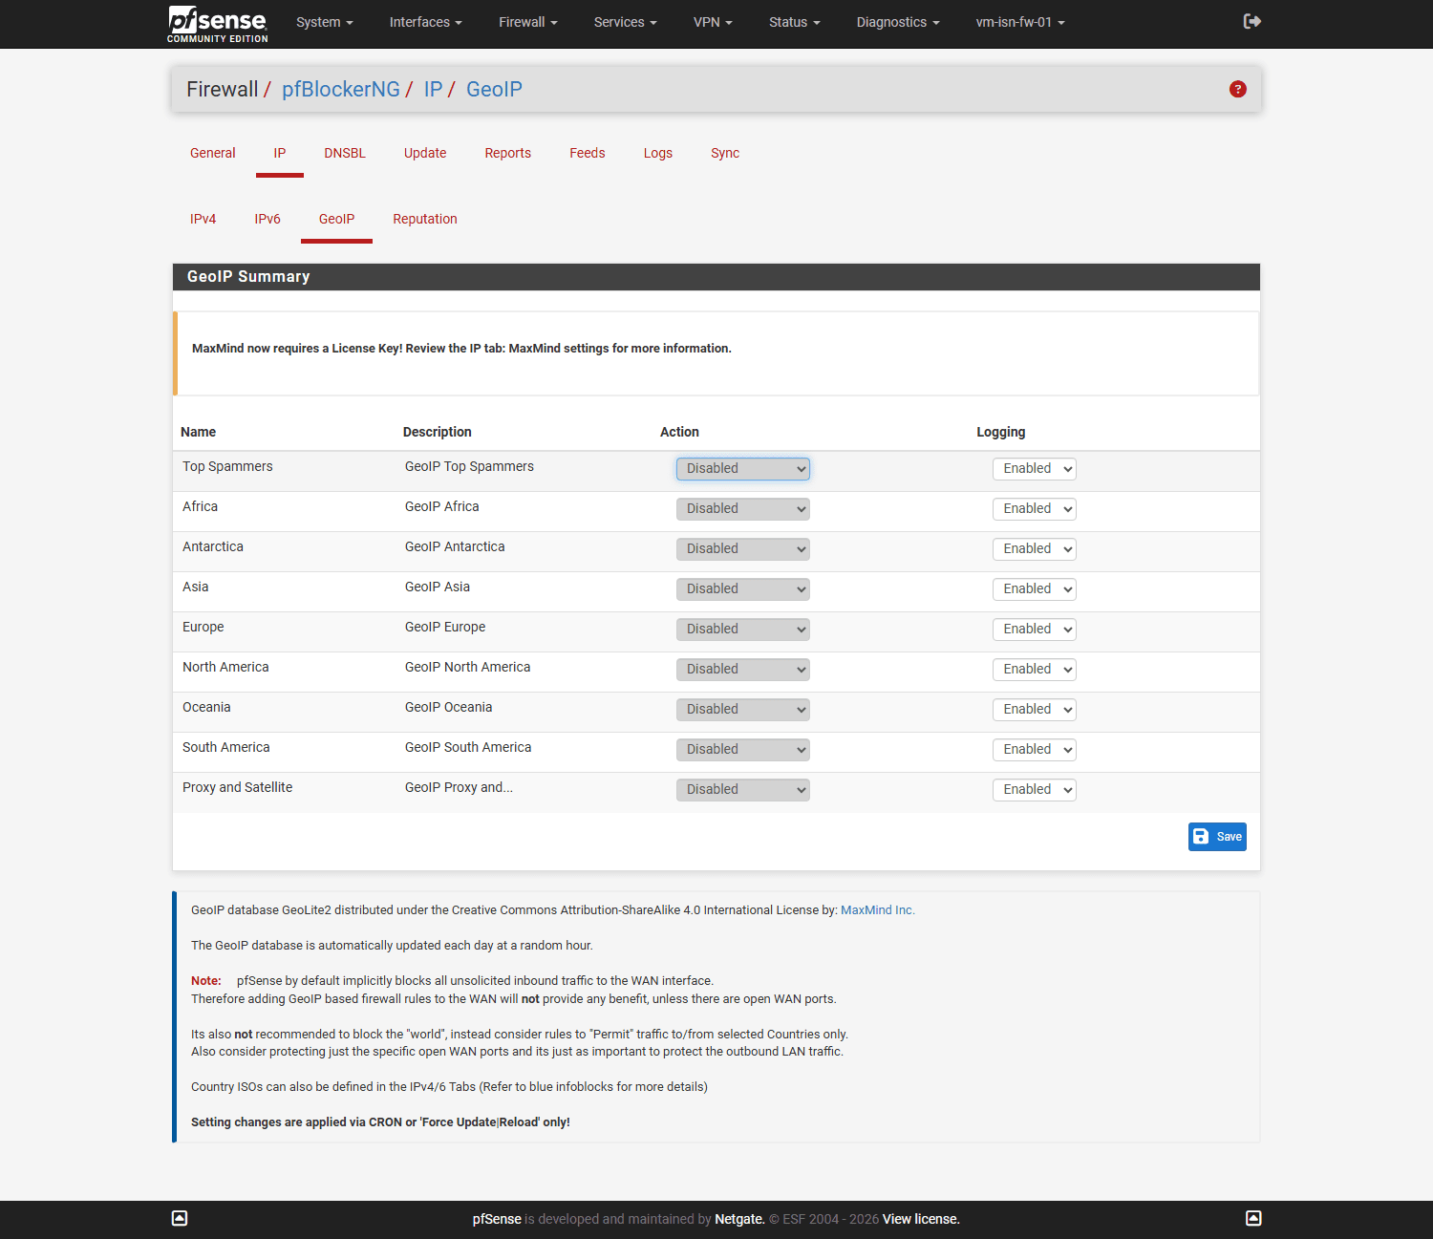Change Europe Logging dropdown
The height and width of the screenshot is (1239, 1433).
[1035, 630]
